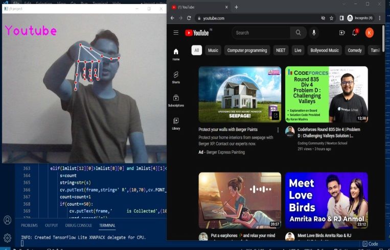
Task: Select the Bollywood Music filter chip
Action: click(325, 51)
